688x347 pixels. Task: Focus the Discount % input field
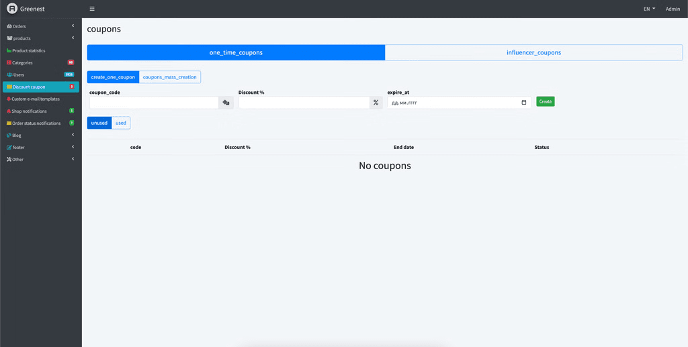click(304, 103)
